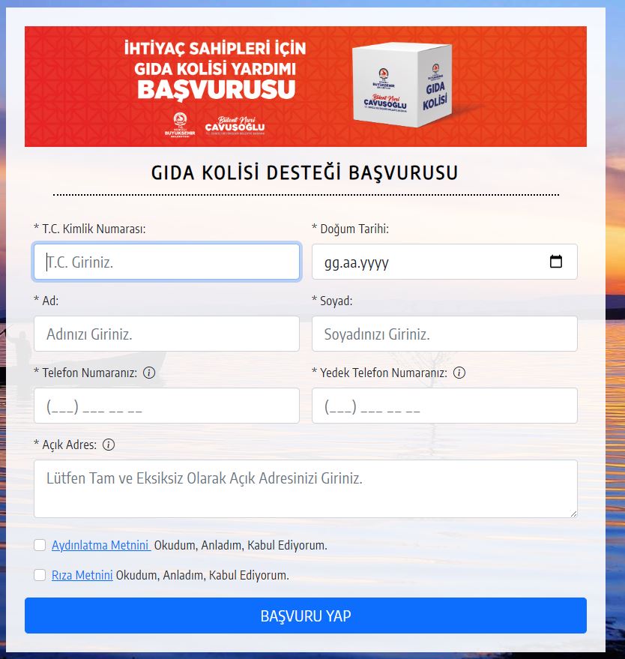
Task: Open calendar icon in Doğum Tarihi field
Action: click(x=556, y=262)
